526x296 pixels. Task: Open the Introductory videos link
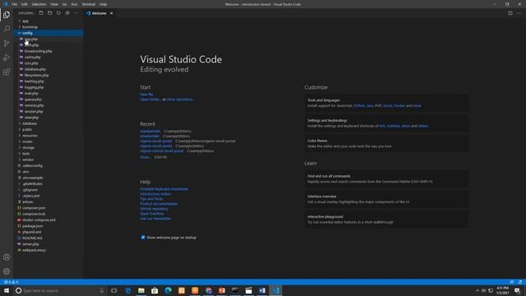point(155,194)
